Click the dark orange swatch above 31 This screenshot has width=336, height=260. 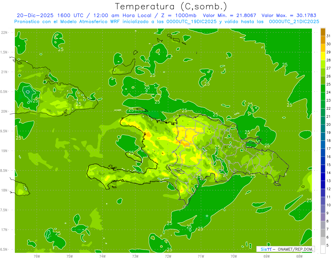coord(323,32)
